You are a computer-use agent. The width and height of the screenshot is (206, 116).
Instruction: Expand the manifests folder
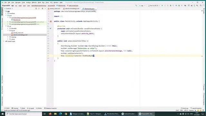click(6, 14)
